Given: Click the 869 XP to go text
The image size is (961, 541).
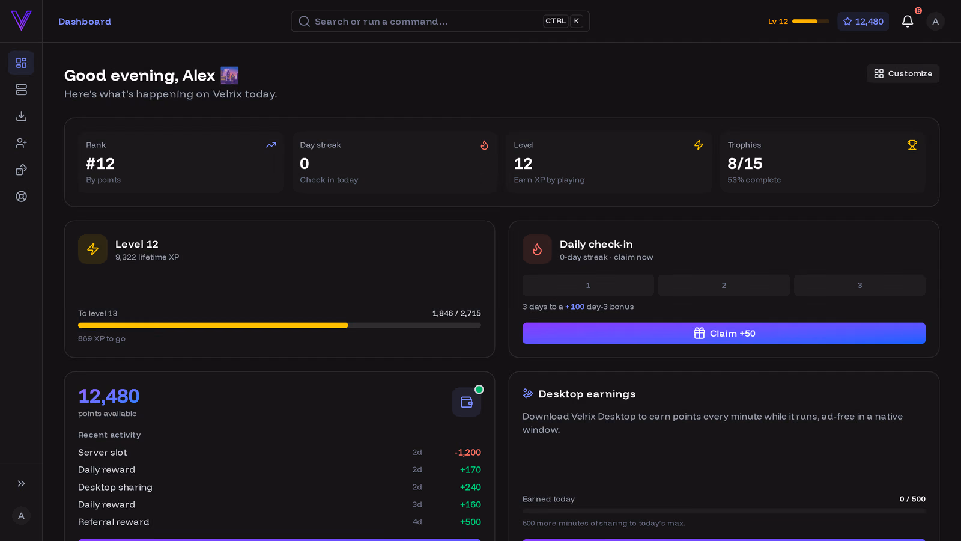Looking at the screenshot, I should pos(102,338).
